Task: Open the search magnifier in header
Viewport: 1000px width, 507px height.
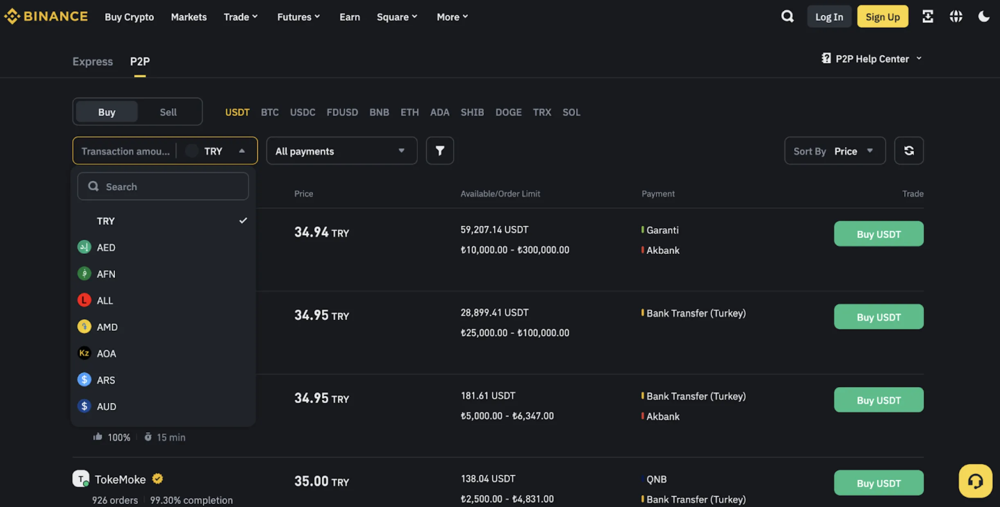Action: point(787,16)
